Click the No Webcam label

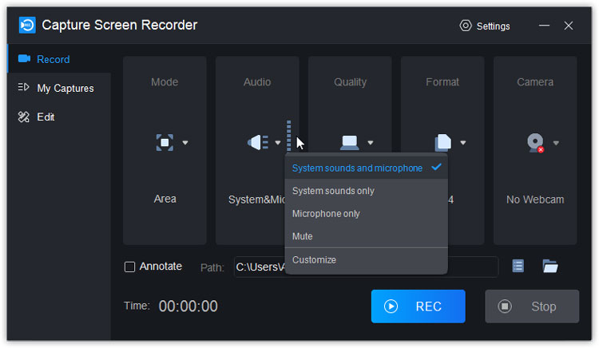(x=535, y=200)
